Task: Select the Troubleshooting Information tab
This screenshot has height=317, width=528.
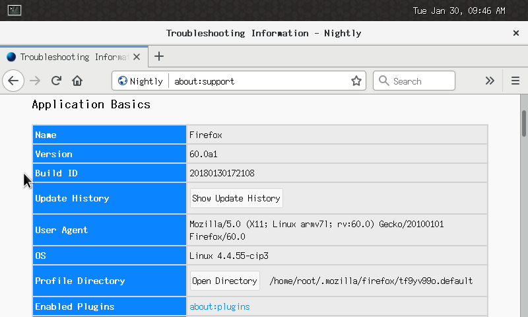Action: tap(74, 57)
